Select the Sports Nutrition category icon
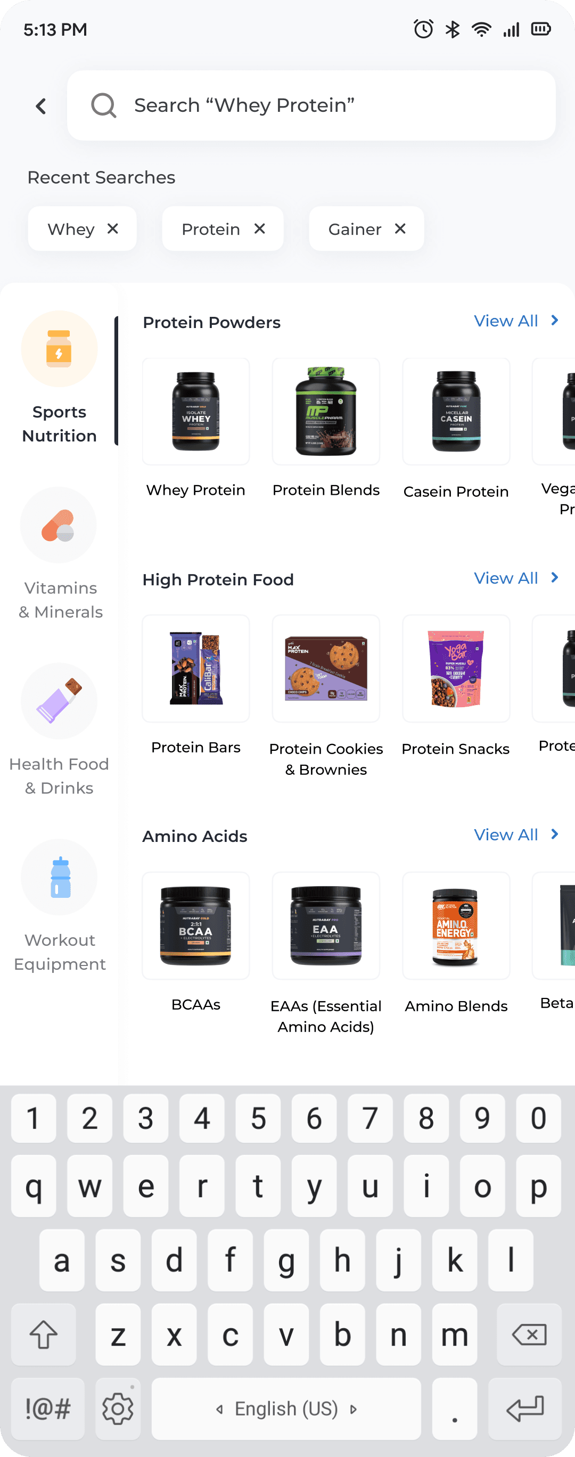Viewport: 575px width, 1457px height. tap(60, 349)
